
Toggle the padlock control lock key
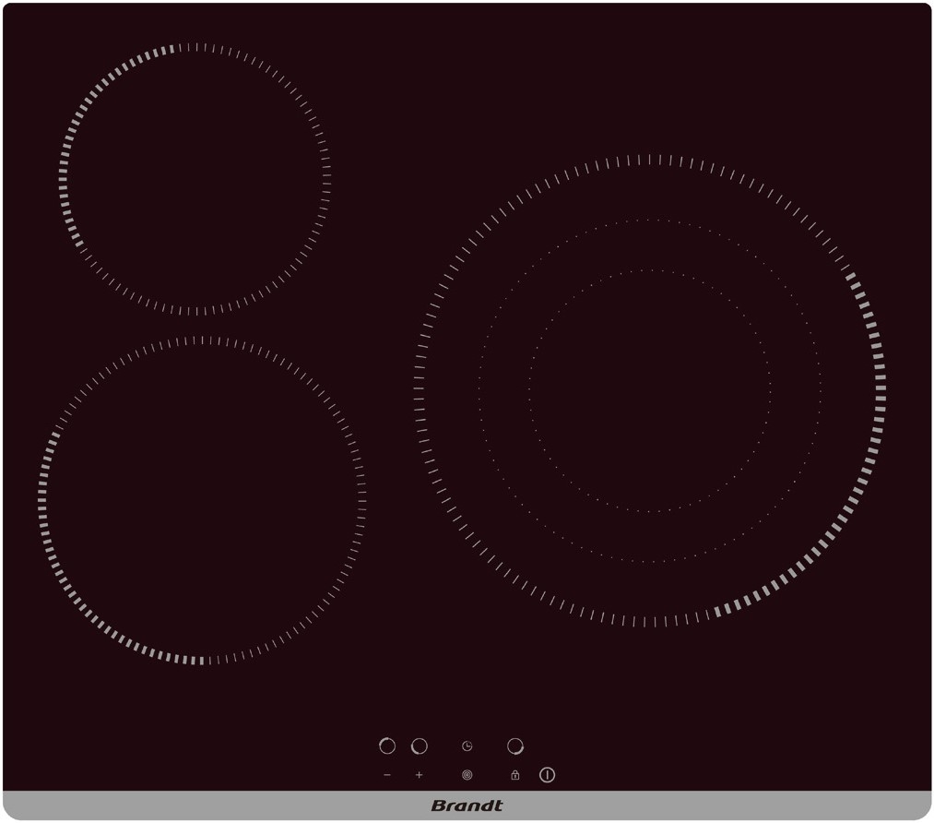(514, 775)
